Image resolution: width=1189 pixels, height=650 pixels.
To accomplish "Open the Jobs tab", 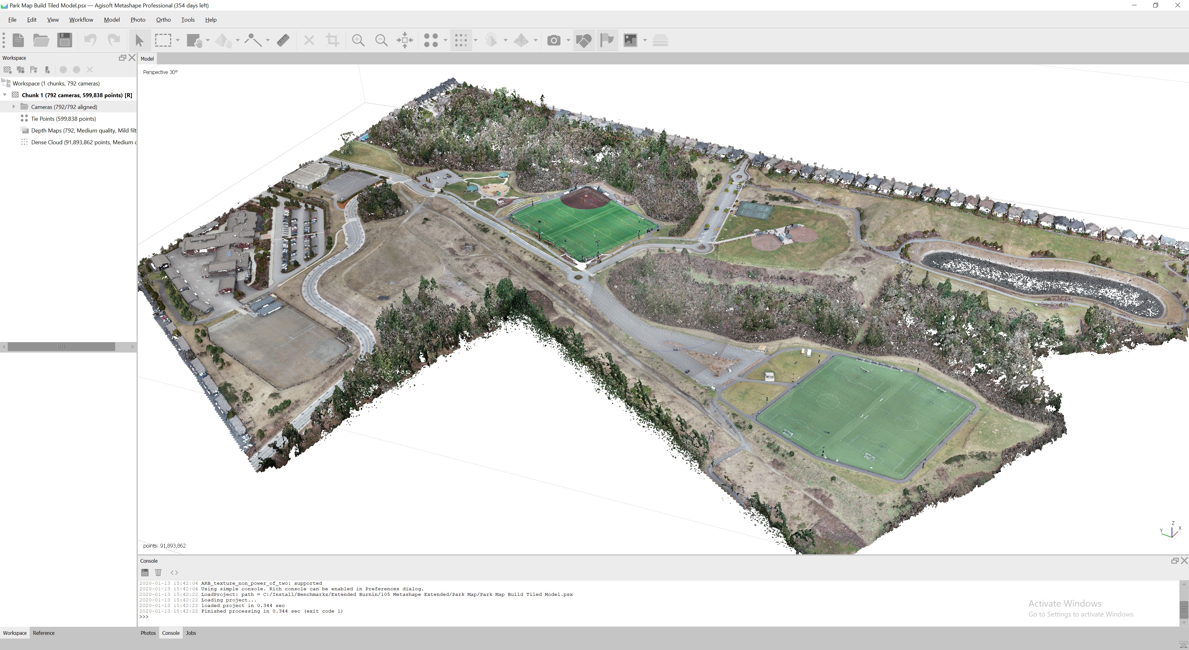I will tap(191, 633).
